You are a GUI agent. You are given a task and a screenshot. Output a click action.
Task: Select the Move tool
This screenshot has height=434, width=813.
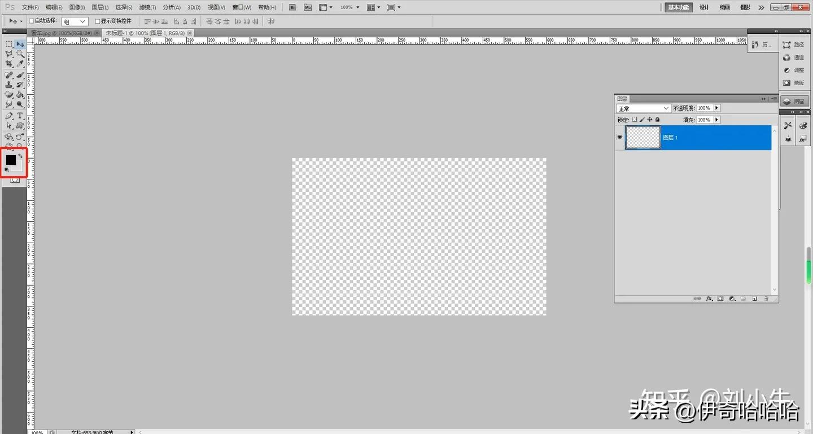tap(20, 43)
